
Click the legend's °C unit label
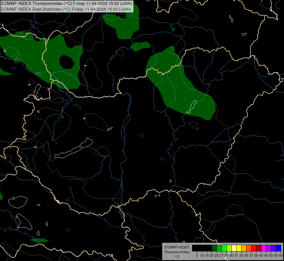click(x=177, y=256)
